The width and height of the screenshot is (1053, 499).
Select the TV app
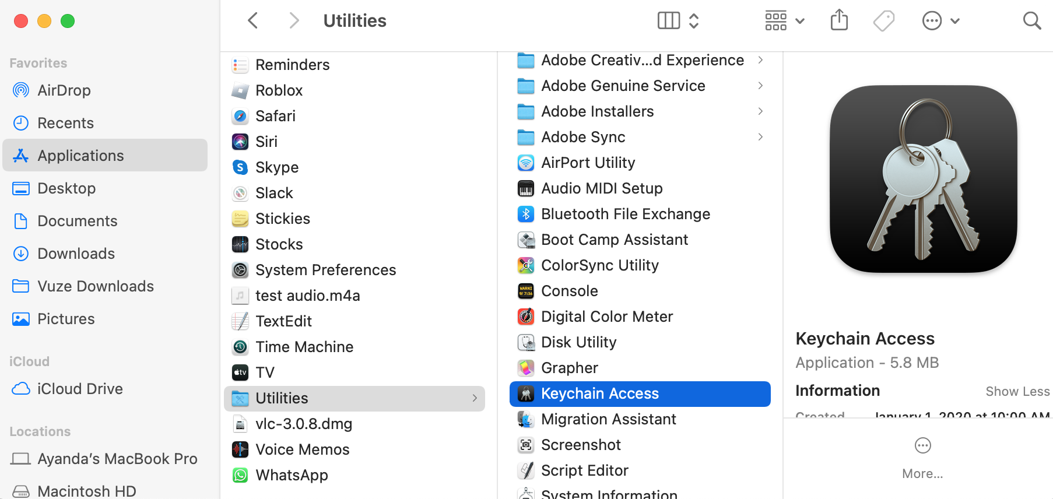click(354, 373)
